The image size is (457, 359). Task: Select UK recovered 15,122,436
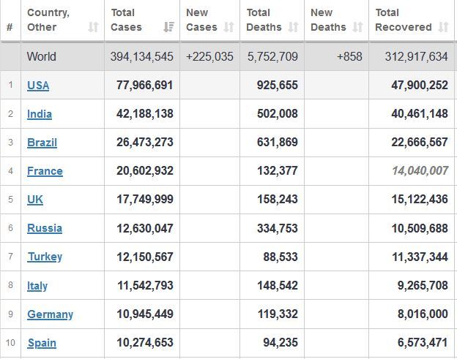[420, 200]
